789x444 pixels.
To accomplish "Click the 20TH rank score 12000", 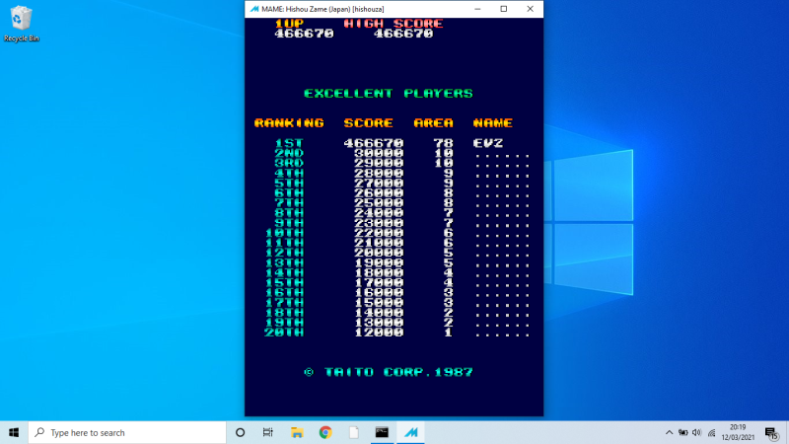I will pos(379,333).
